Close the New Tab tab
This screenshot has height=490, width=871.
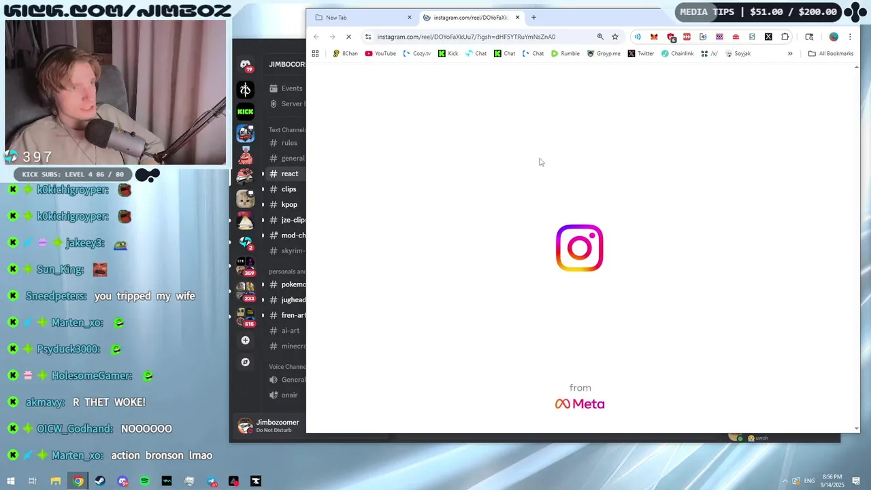click(x=410, y=18)
